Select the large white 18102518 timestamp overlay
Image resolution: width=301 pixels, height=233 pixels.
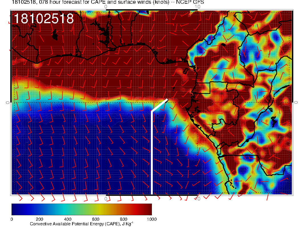tap(44, 19)
